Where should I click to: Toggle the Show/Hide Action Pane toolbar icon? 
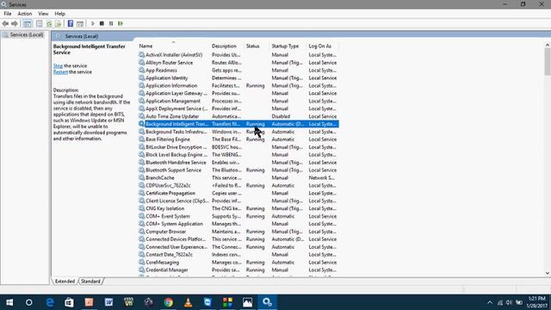click(80, 23)
